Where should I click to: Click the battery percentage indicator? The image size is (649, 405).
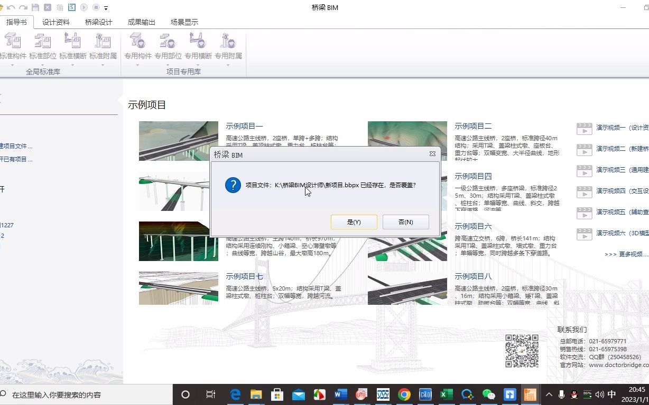click(x=587, y=394)
